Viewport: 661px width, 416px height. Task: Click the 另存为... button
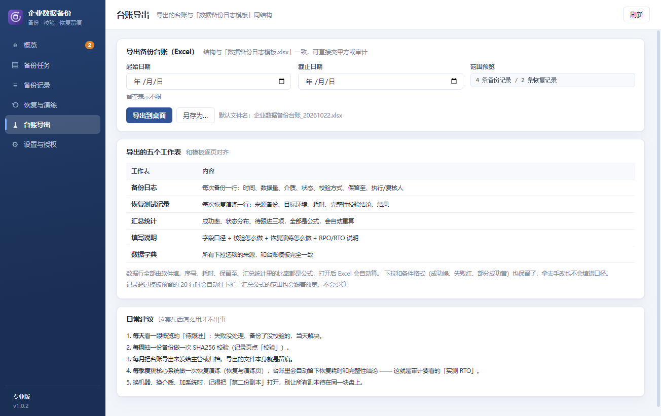pos(196,116)
